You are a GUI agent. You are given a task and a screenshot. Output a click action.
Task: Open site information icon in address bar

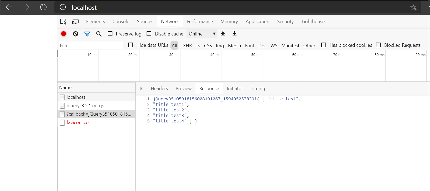[63, 7]
